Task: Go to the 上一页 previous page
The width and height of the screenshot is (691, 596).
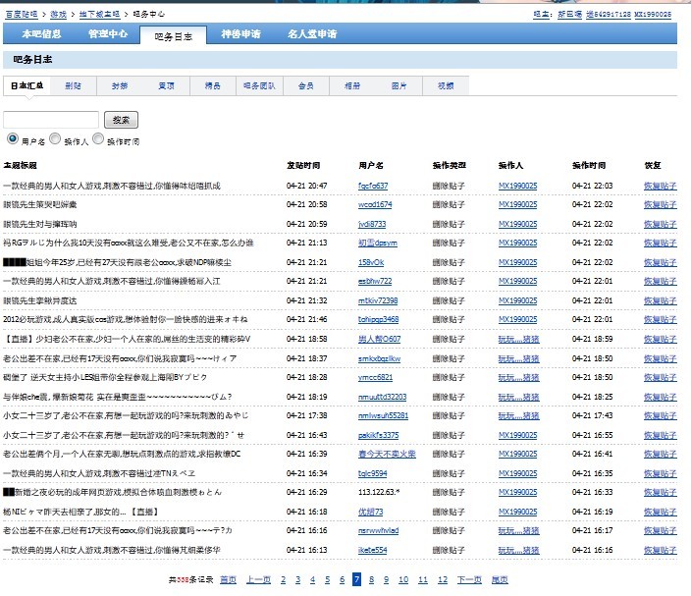Action: point(258,579)
